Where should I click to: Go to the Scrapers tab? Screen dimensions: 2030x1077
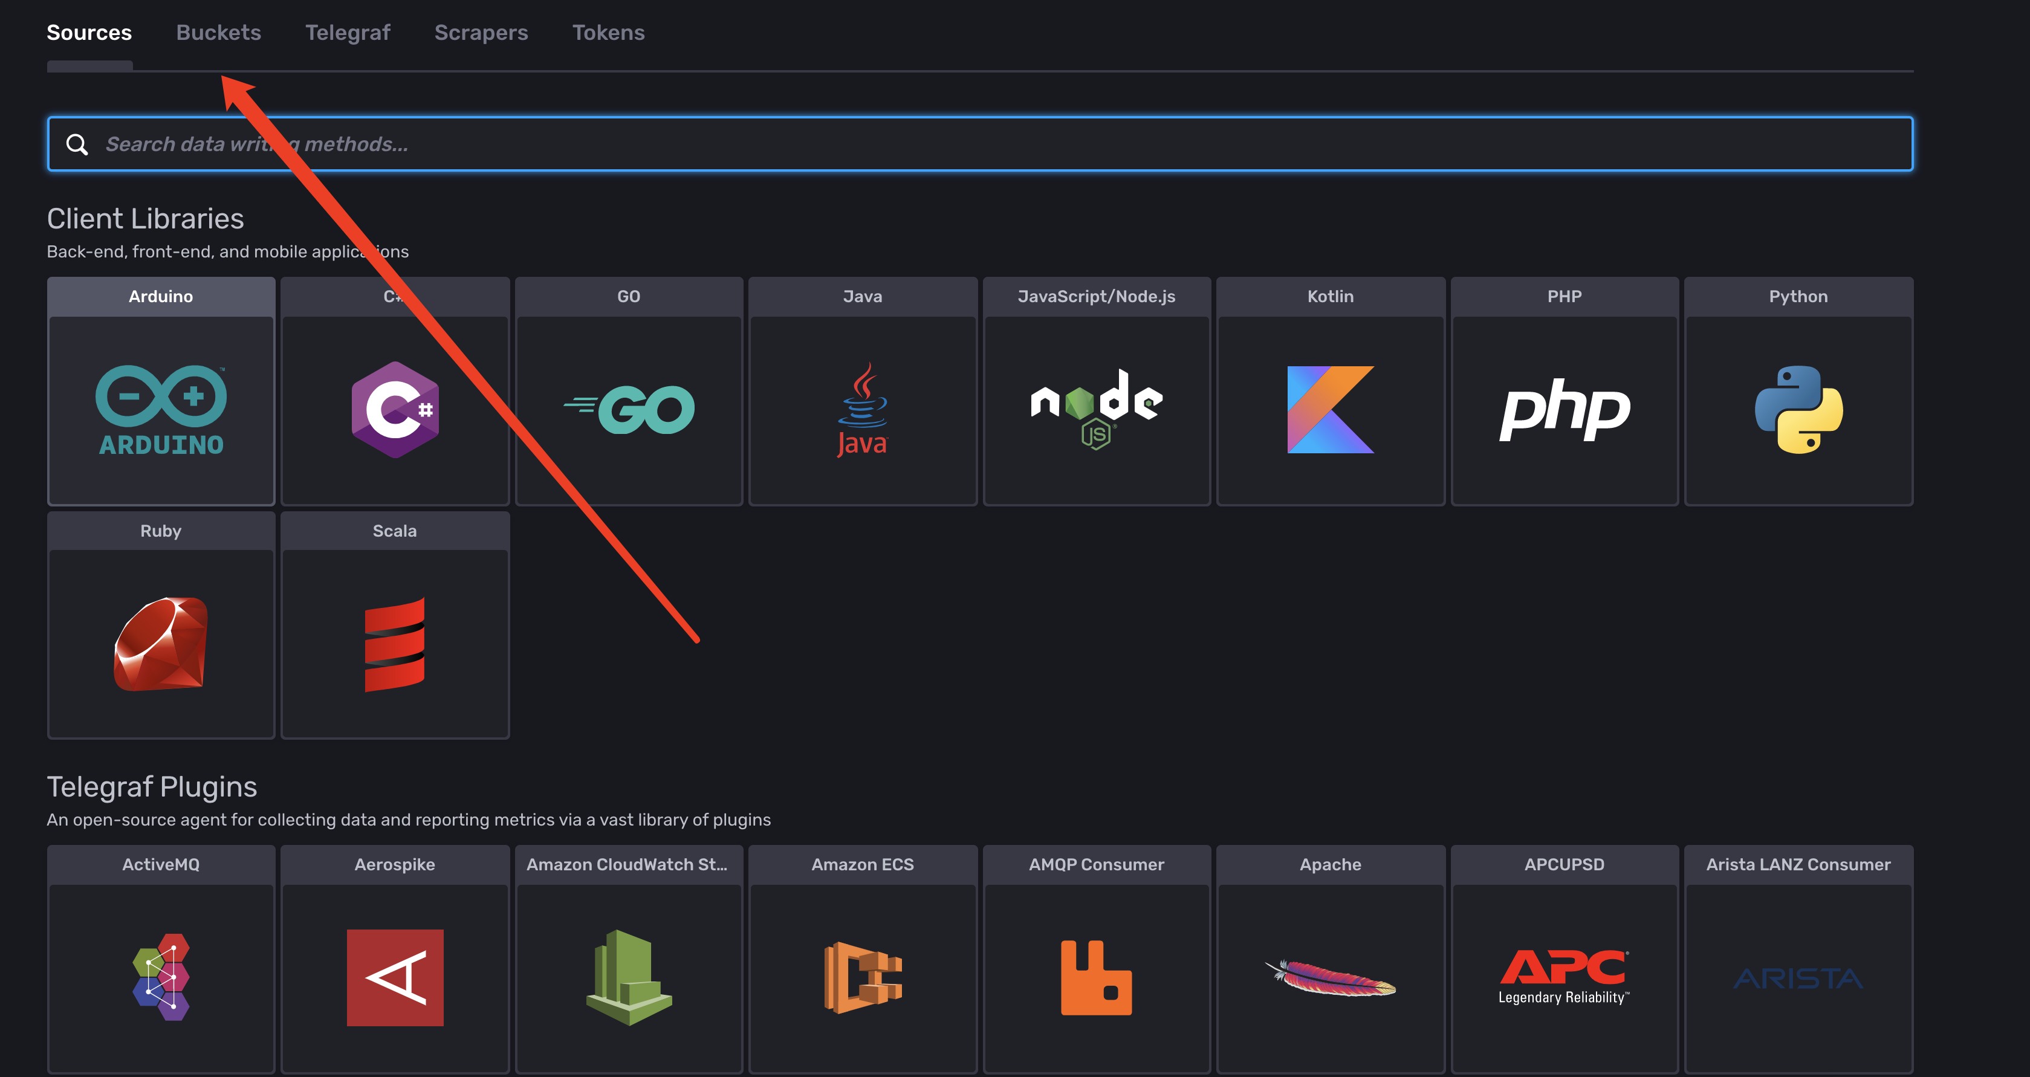(x=481, y=32)
